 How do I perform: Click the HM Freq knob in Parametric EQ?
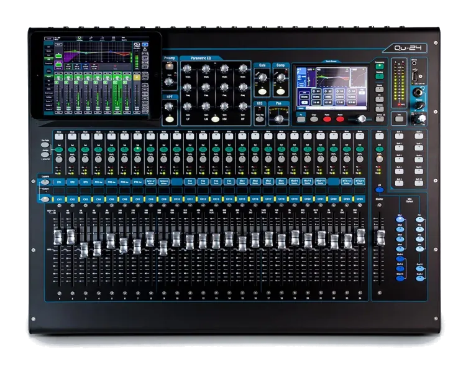click(224, 88)
